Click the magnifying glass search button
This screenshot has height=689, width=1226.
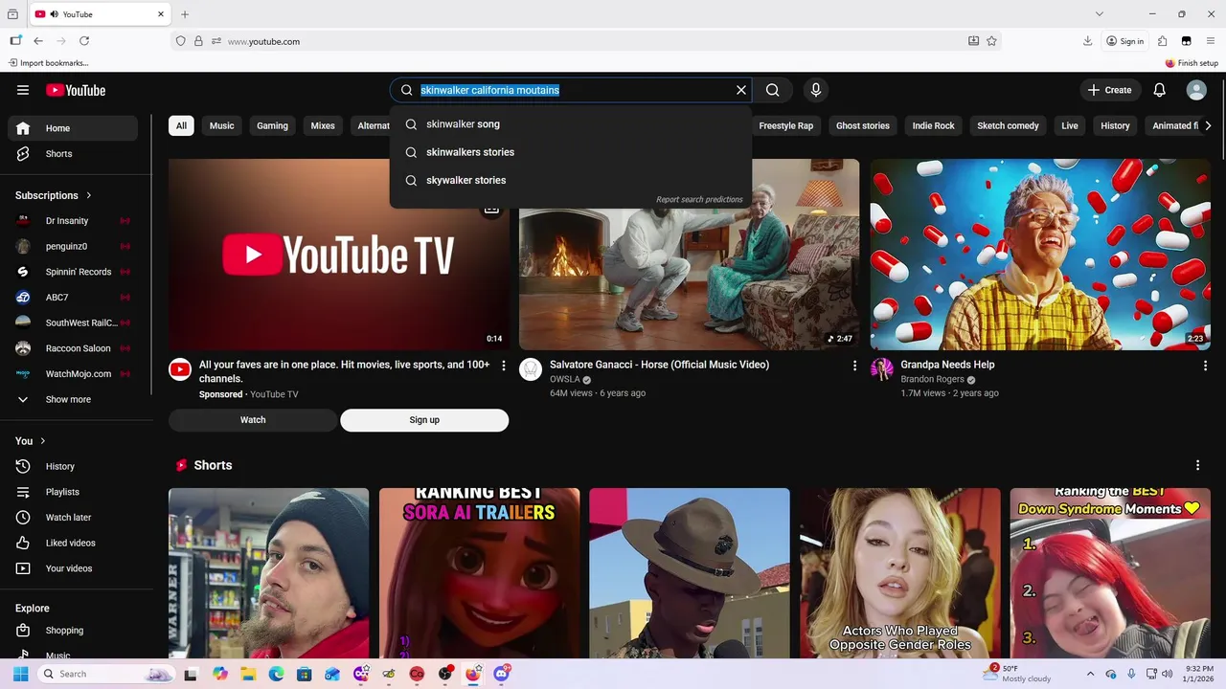773,90
